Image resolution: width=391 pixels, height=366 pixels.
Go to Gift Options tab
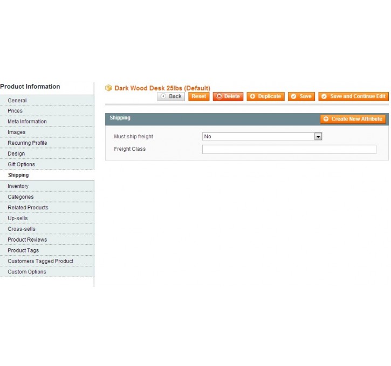tap(47, 164)
